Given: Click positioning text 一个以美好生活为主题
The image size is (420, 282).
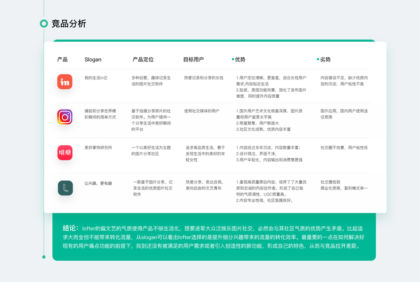Looking at the screenshot, I should (151, 148).
